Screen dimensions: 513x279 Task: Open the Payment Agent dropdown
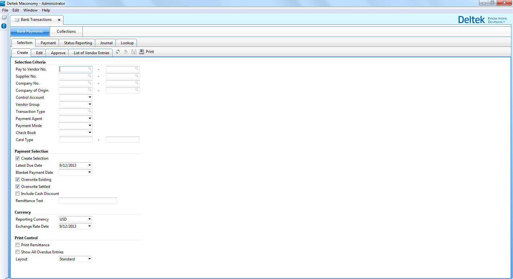pyautogui.click(x=90, y=118)
